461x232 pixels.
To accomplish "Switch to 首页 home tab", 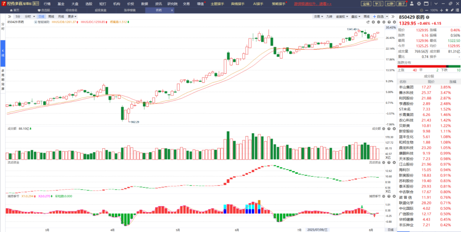I will 15,10.
